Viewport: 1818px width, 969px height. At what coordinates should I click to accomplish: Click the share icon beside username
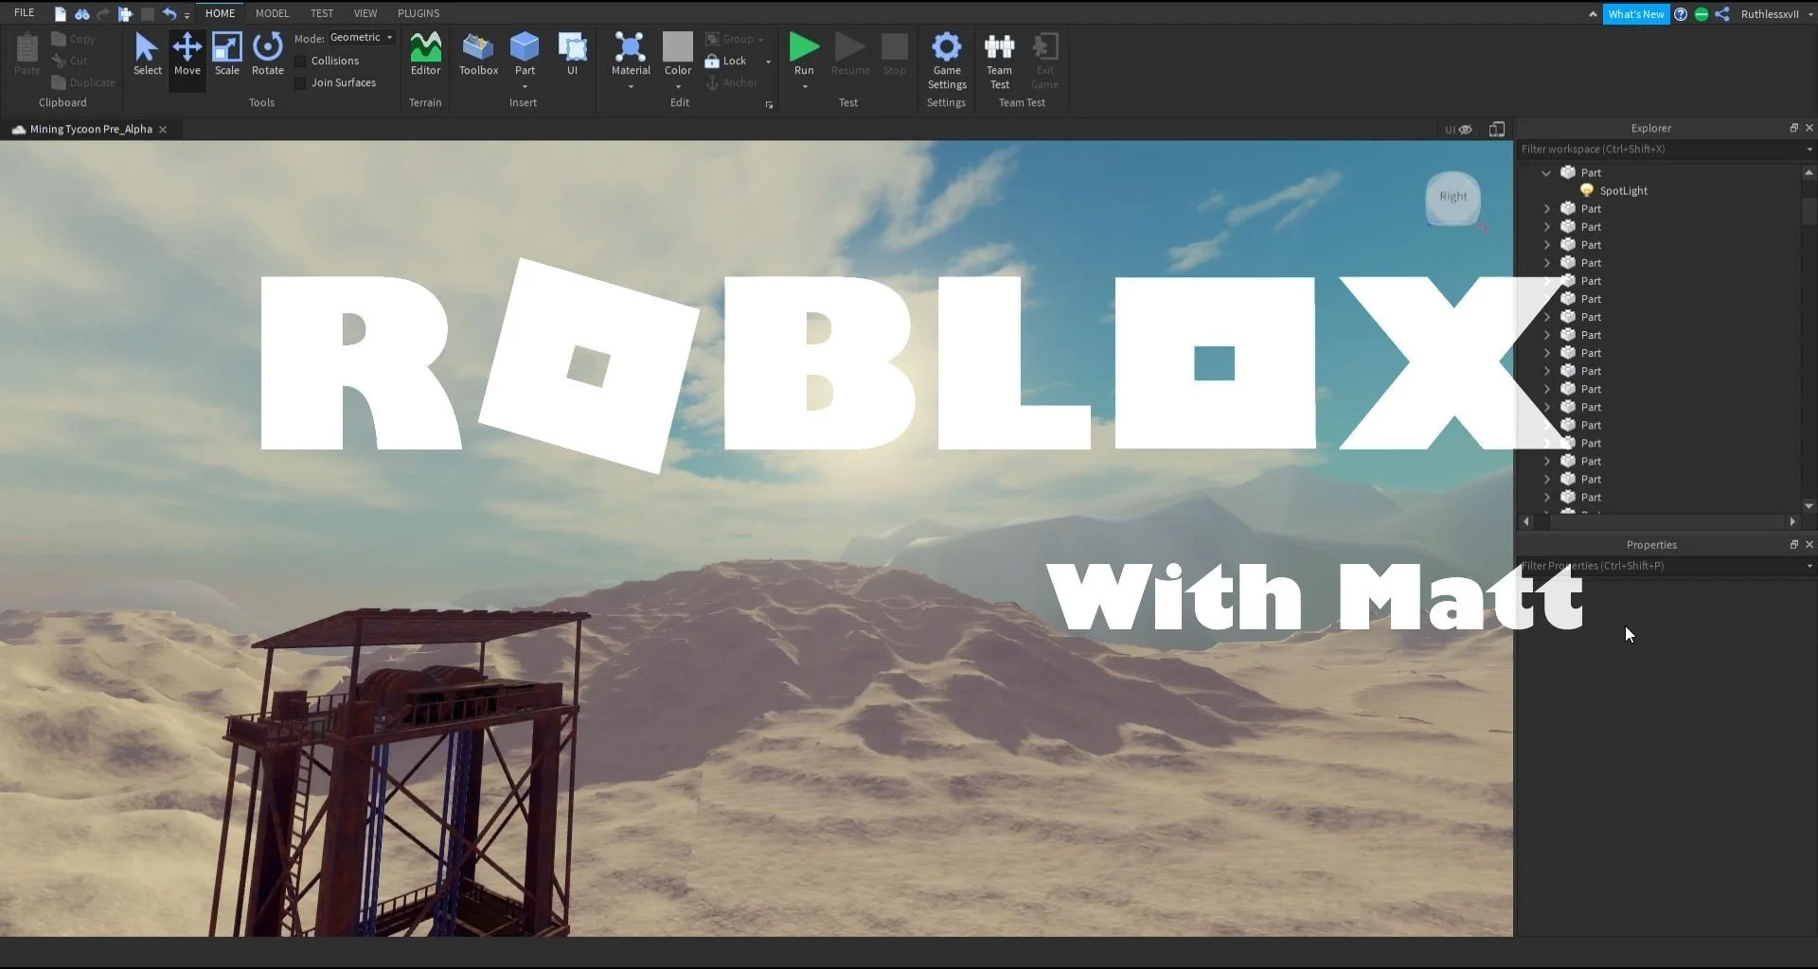1722,14
